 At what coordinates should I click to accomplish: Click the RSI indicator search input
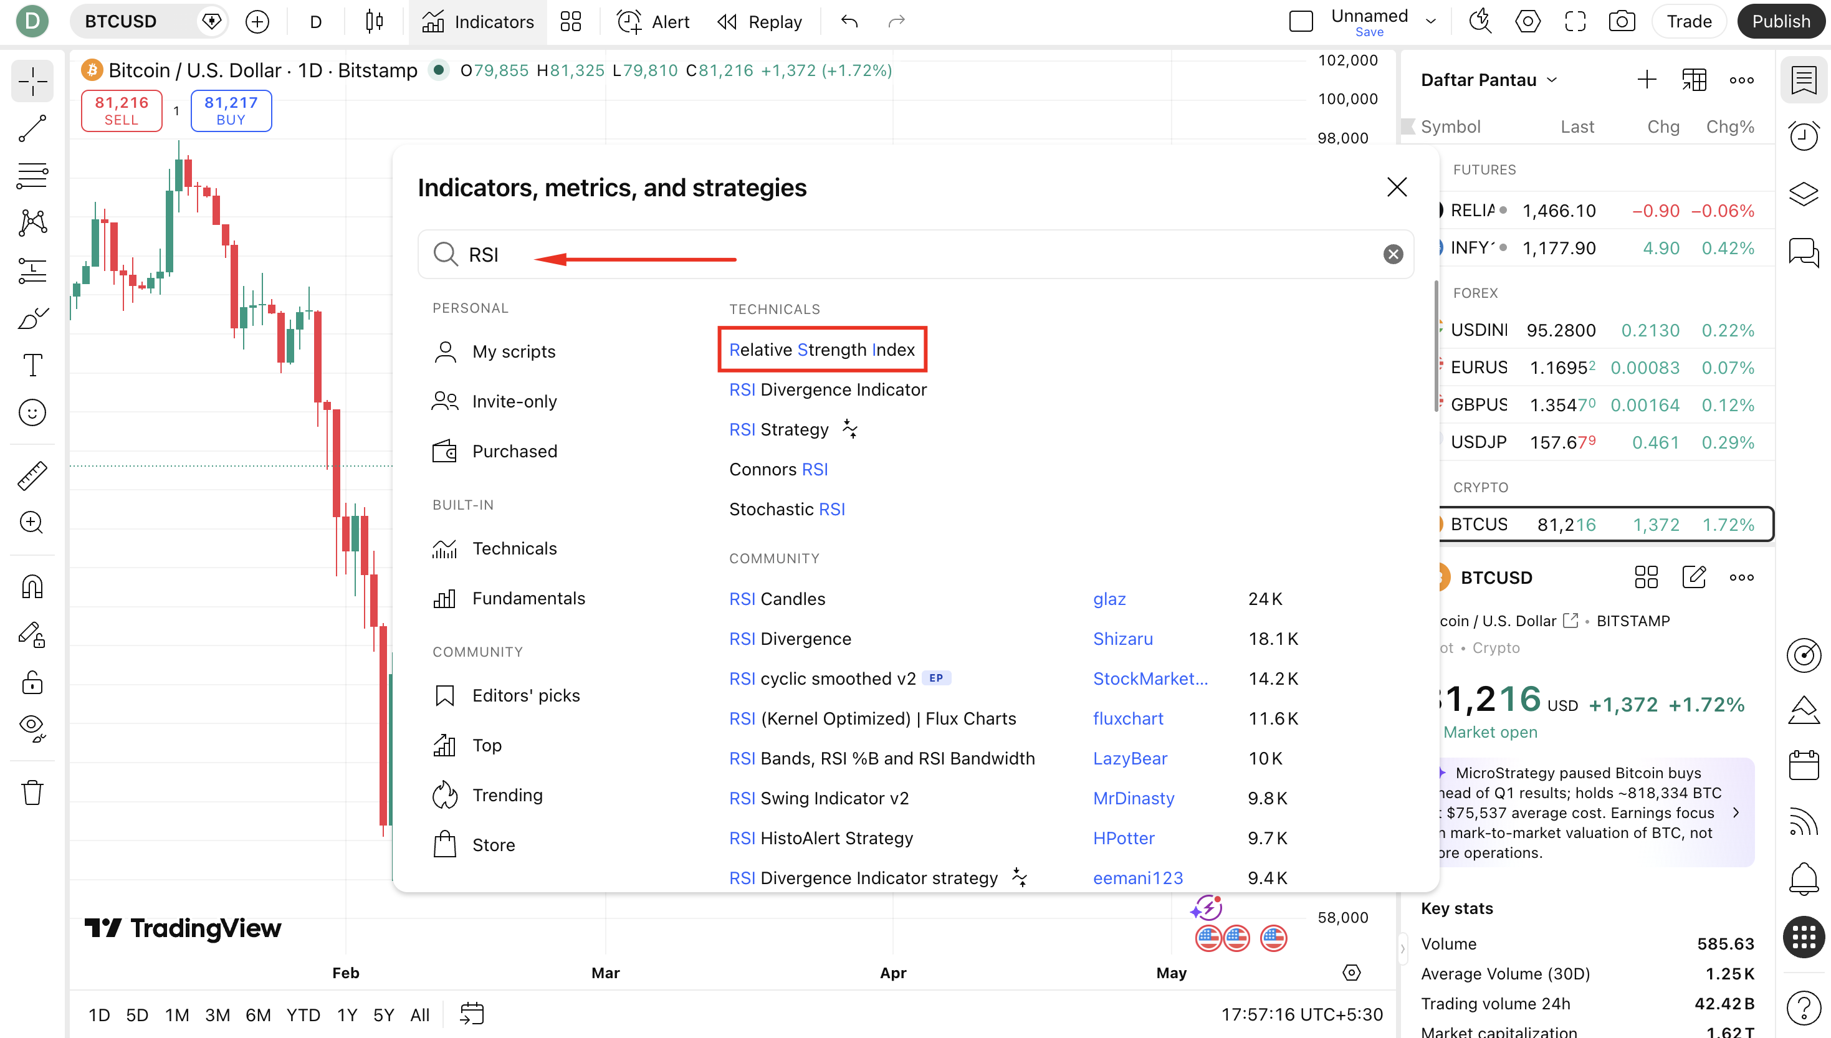click(x=915, y=254)
